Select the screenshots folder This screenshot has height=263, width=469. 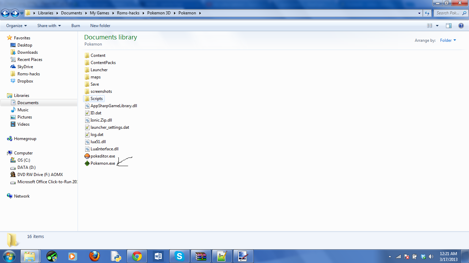click(99, 91)
